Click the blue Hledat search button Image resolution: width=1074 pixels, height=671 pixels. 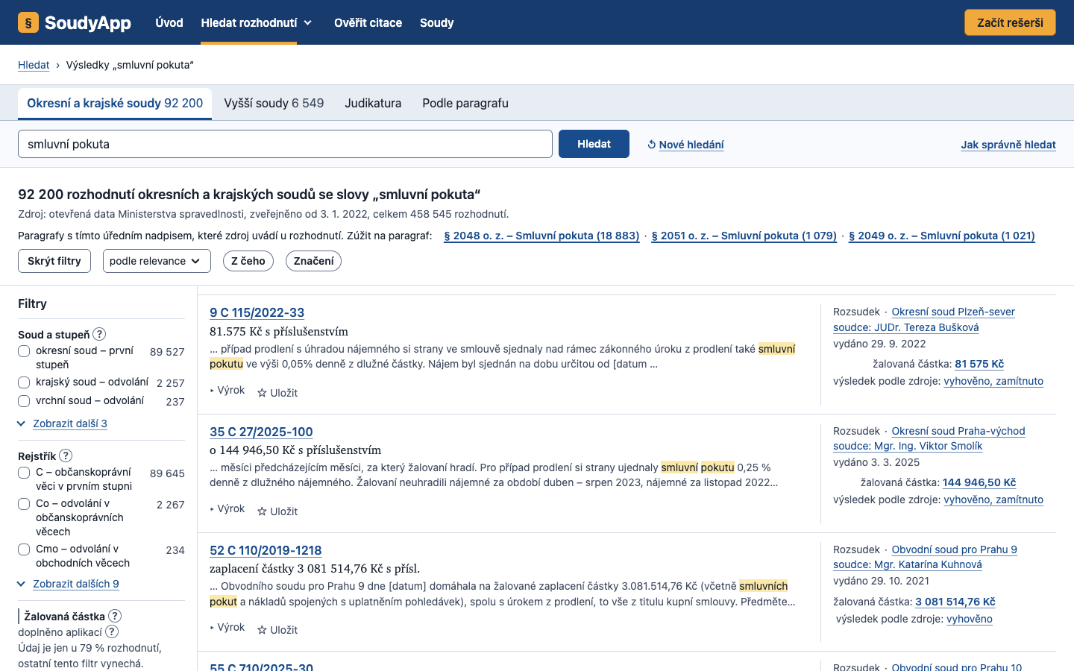[x=594, y=144]
